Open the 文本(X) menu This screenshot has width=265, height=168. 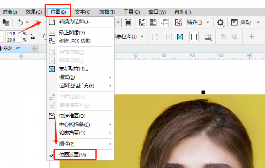coord(83,12)
